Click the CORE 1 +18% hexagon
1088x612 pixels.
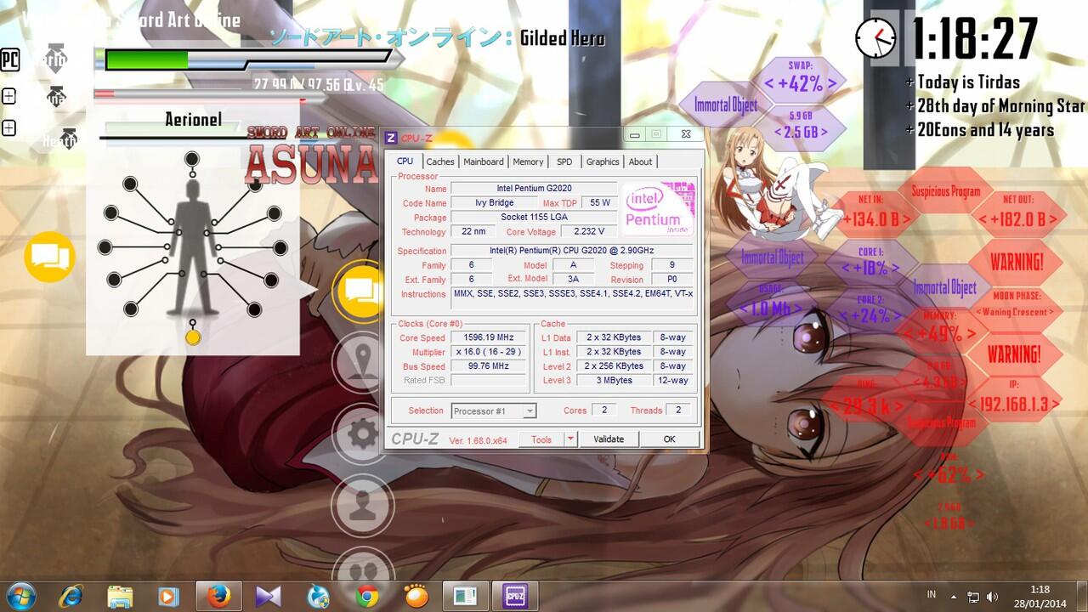pyautogui.click(x=870, y=263)
